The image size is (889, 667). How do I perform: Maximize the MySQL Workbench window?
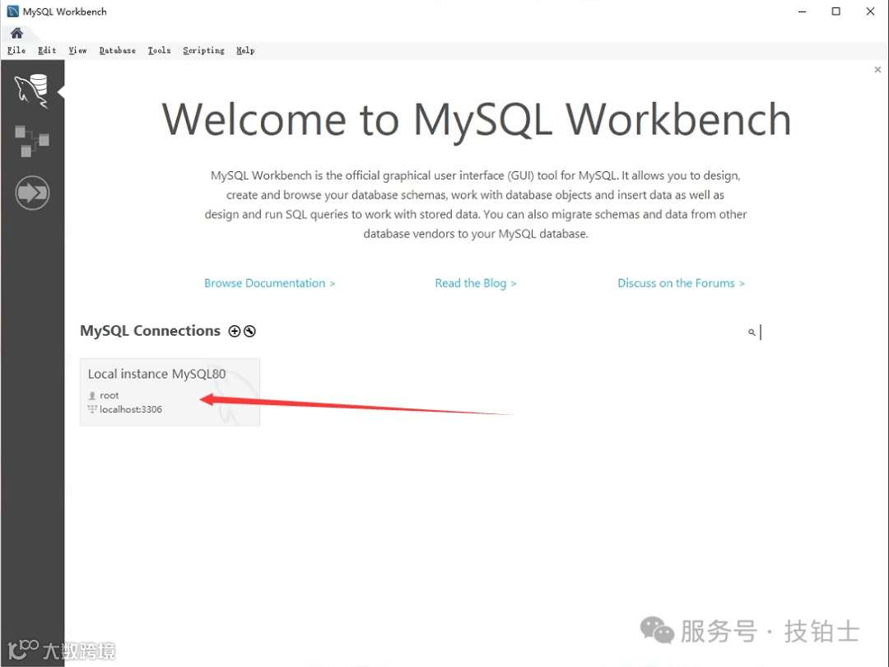(x=835, y=12)
